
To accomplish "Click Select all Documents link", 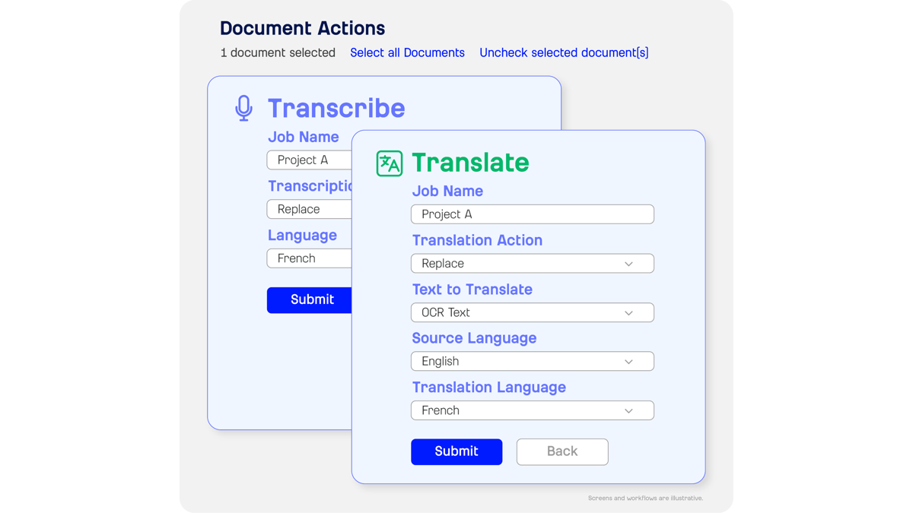I will (407, 52).
